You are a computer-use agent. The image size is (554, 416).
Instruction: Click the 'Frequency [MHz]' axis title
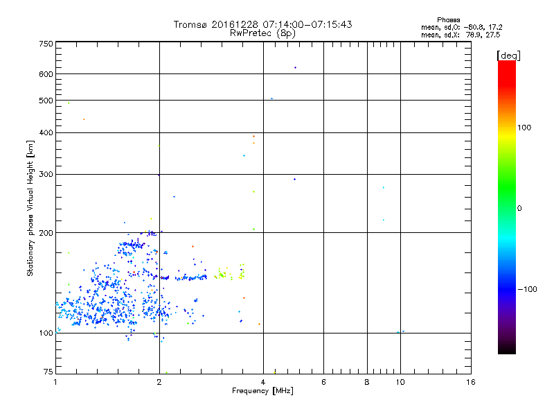(x=262, y=391)
